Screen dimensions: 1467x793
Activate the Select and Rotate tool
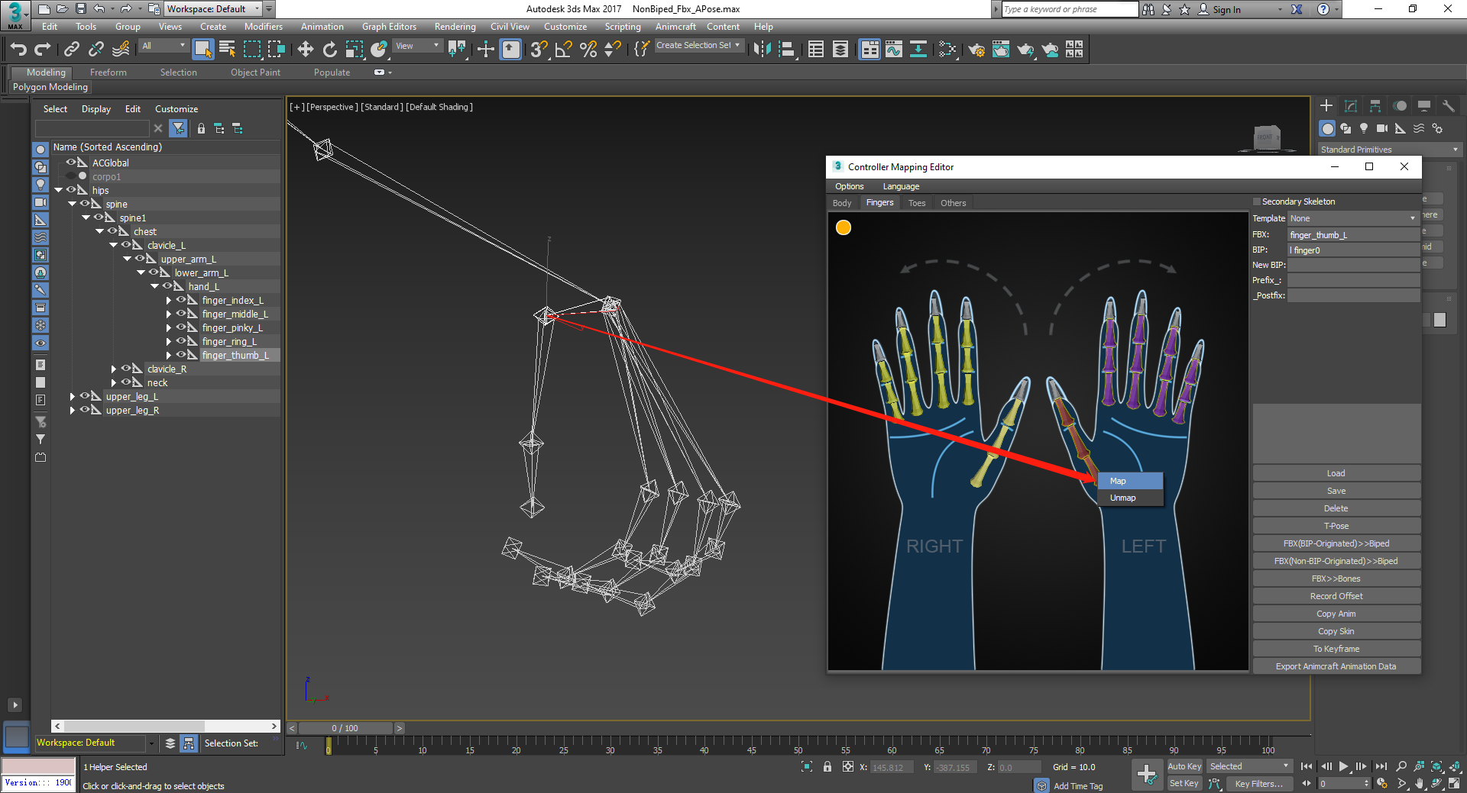point(330,50)
